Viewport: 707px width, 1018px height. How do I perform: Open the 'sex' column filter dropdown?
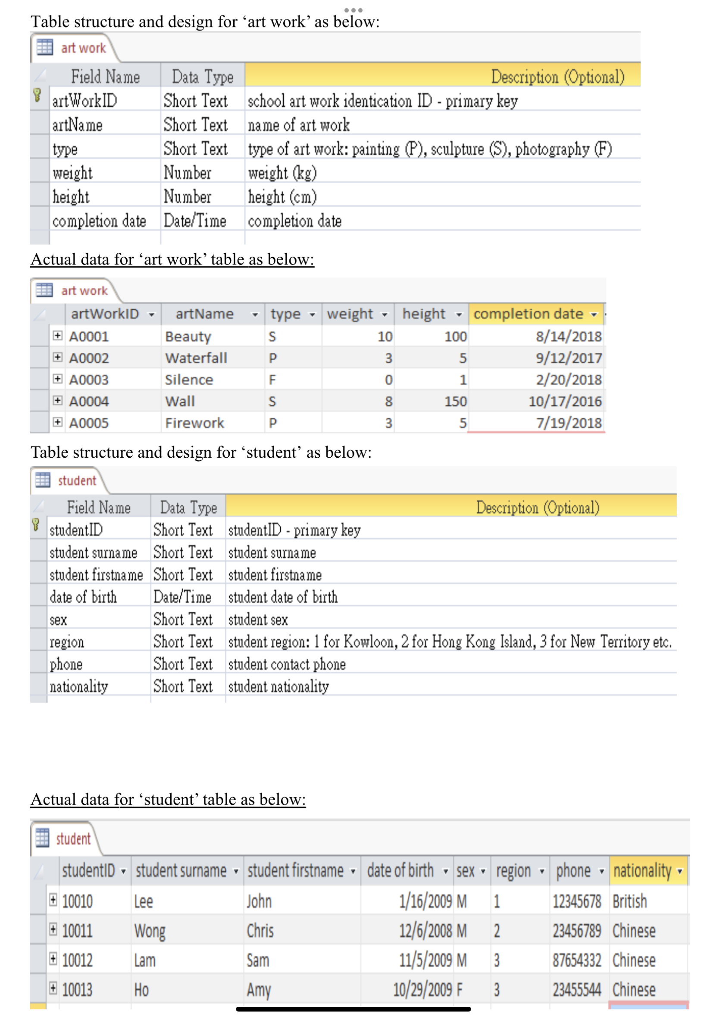482,870
